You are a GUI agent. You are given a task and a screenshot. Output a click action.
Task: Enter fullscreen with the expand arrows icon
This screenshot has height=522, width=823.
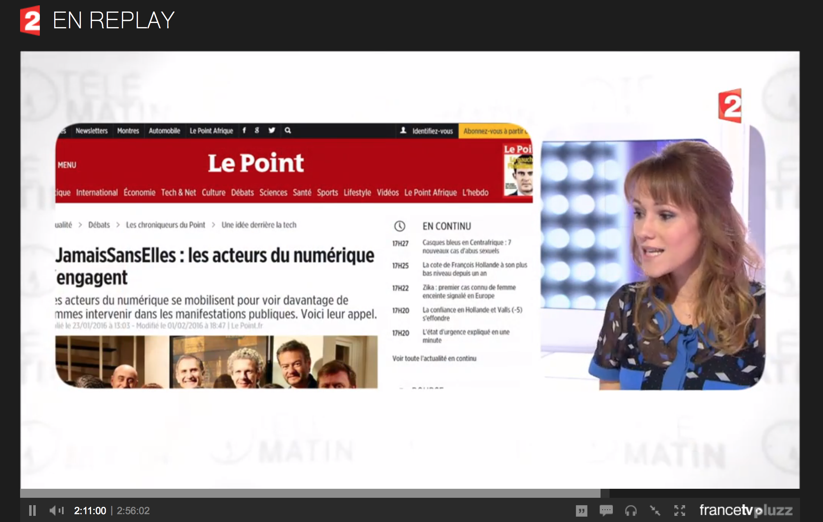680,511
